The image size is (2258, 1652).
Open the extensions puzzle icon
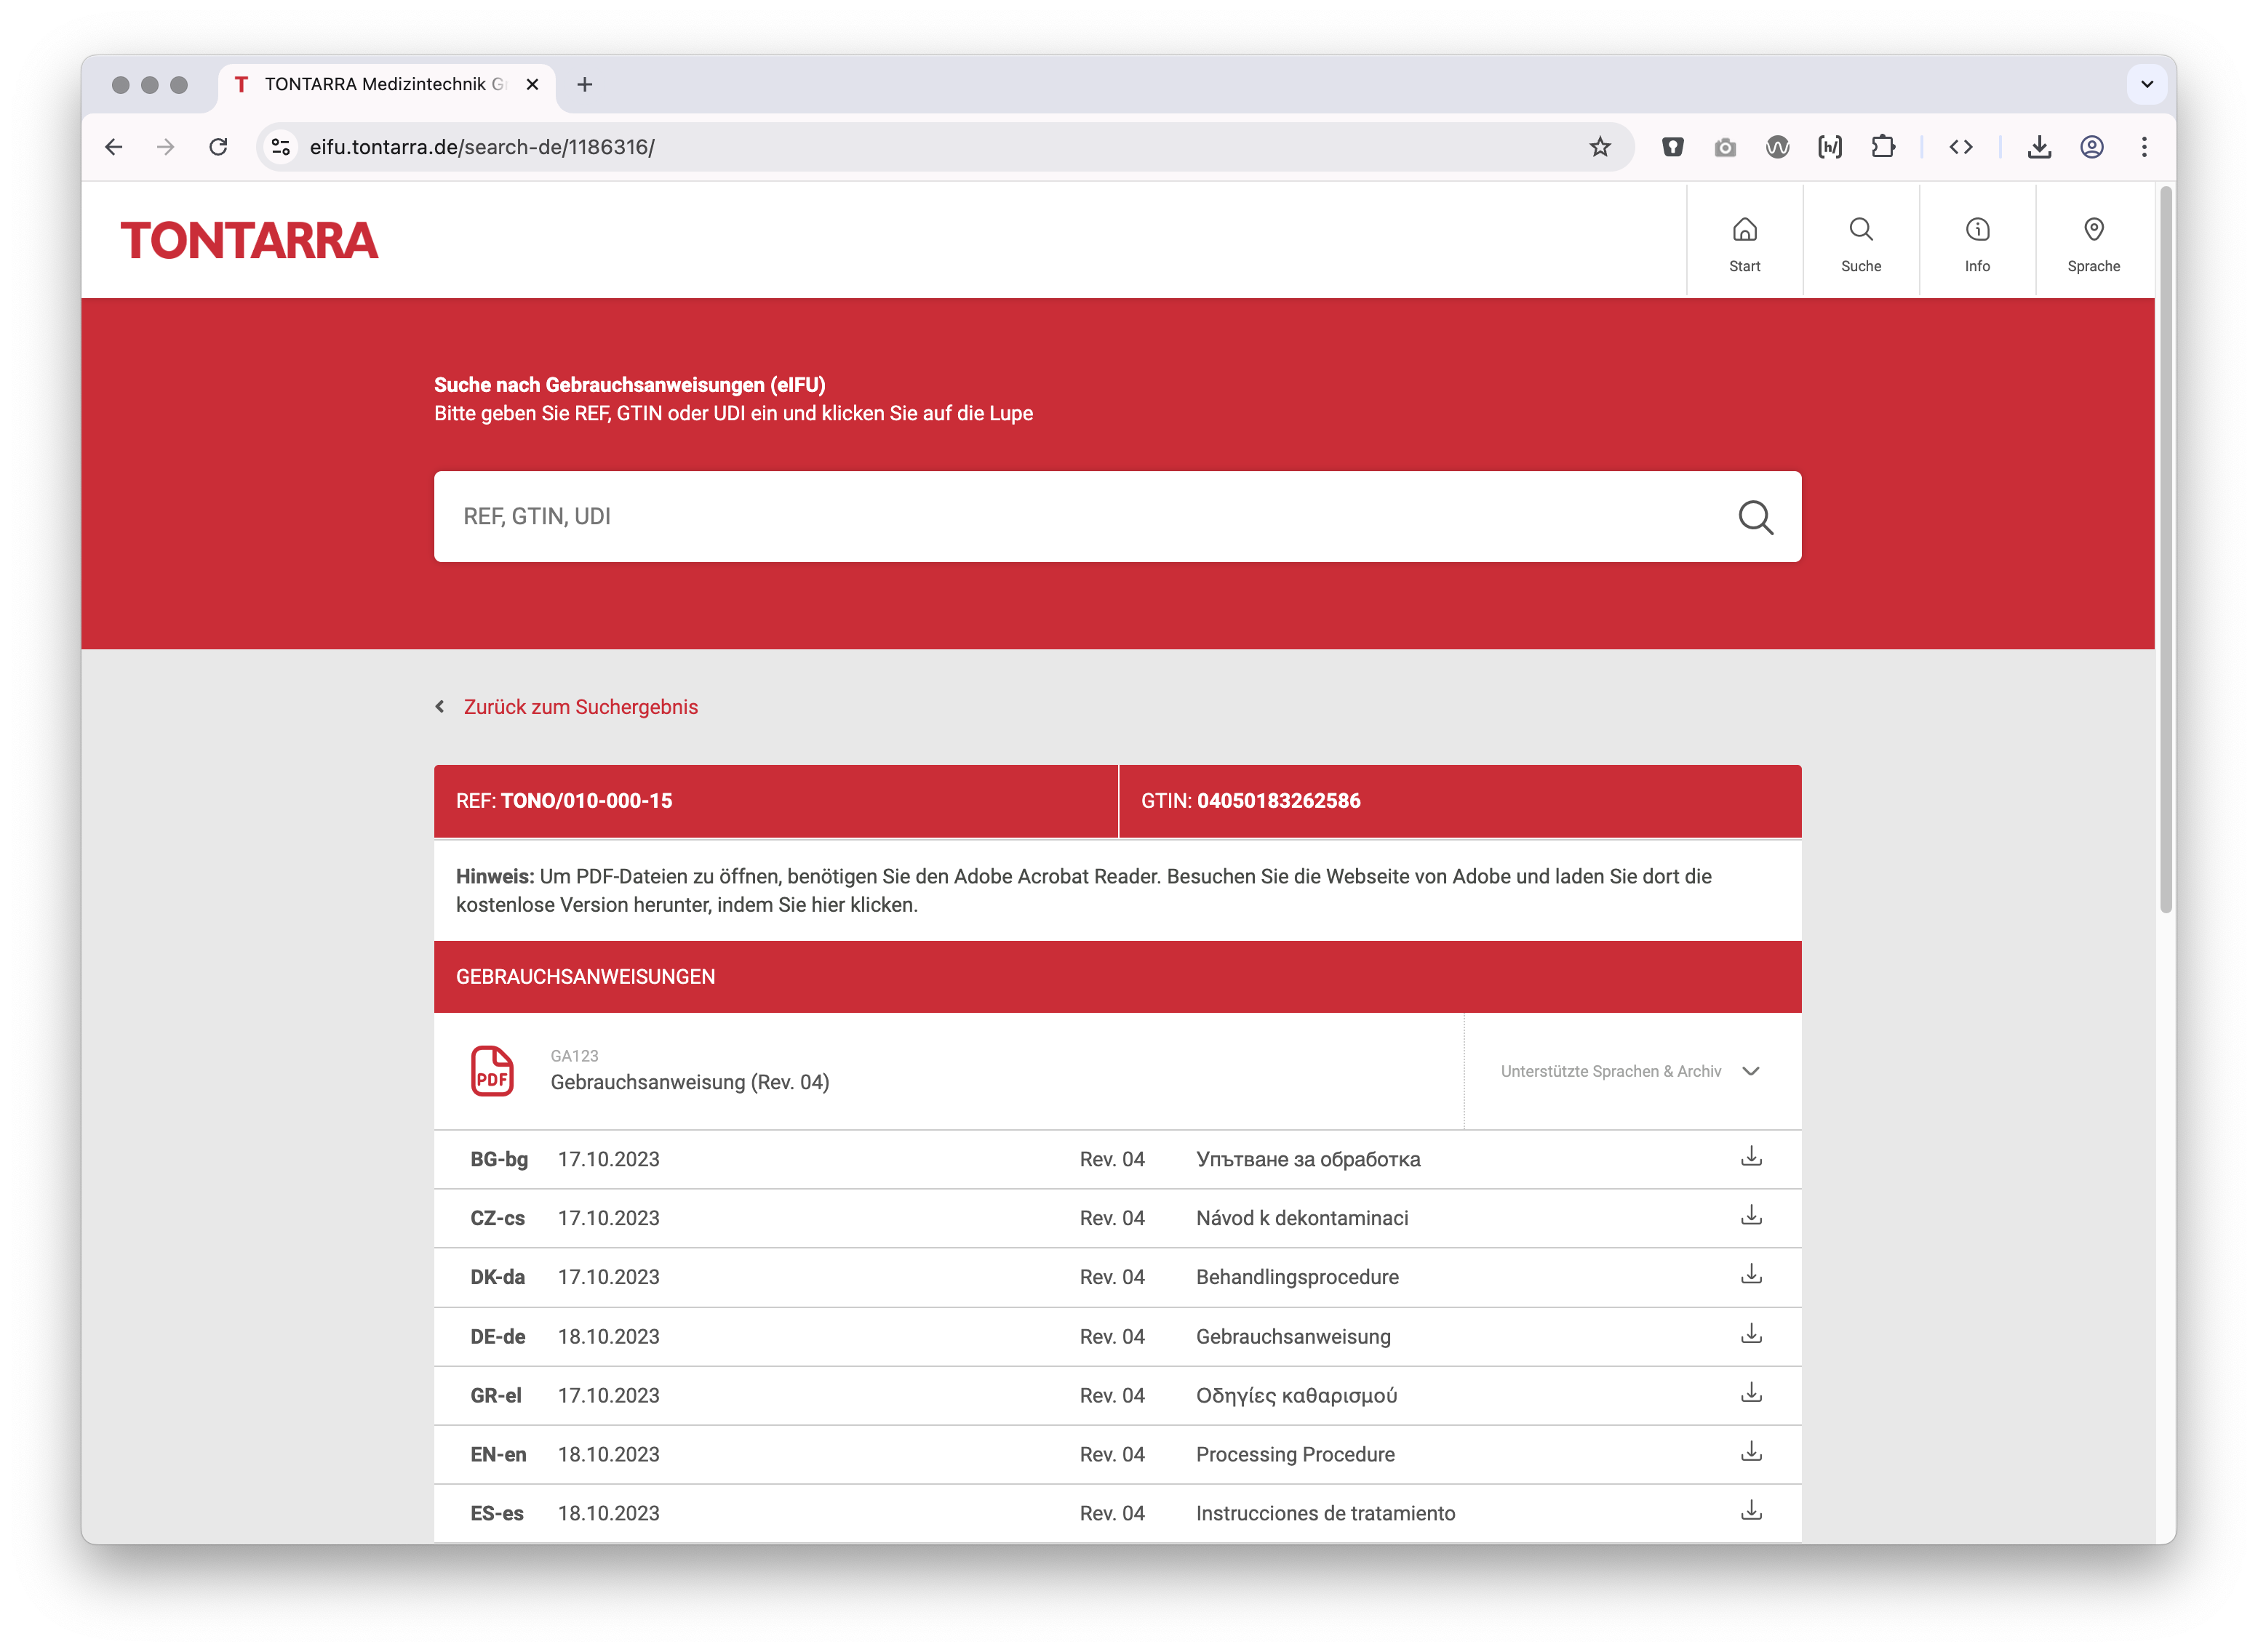1883,147
